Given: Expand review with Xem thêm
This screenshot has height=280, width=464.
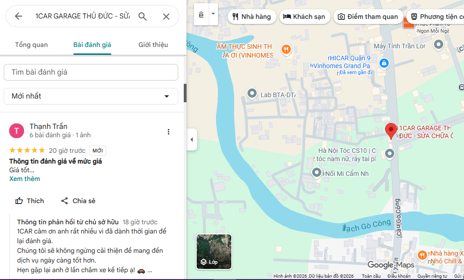Looking at the screenshot, I should [x=24, y=179].
